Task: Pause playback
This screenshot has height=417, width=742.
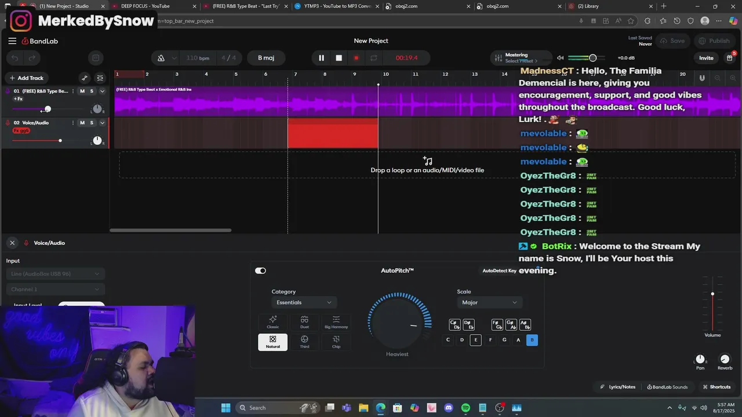Action: tap(321, 58)
